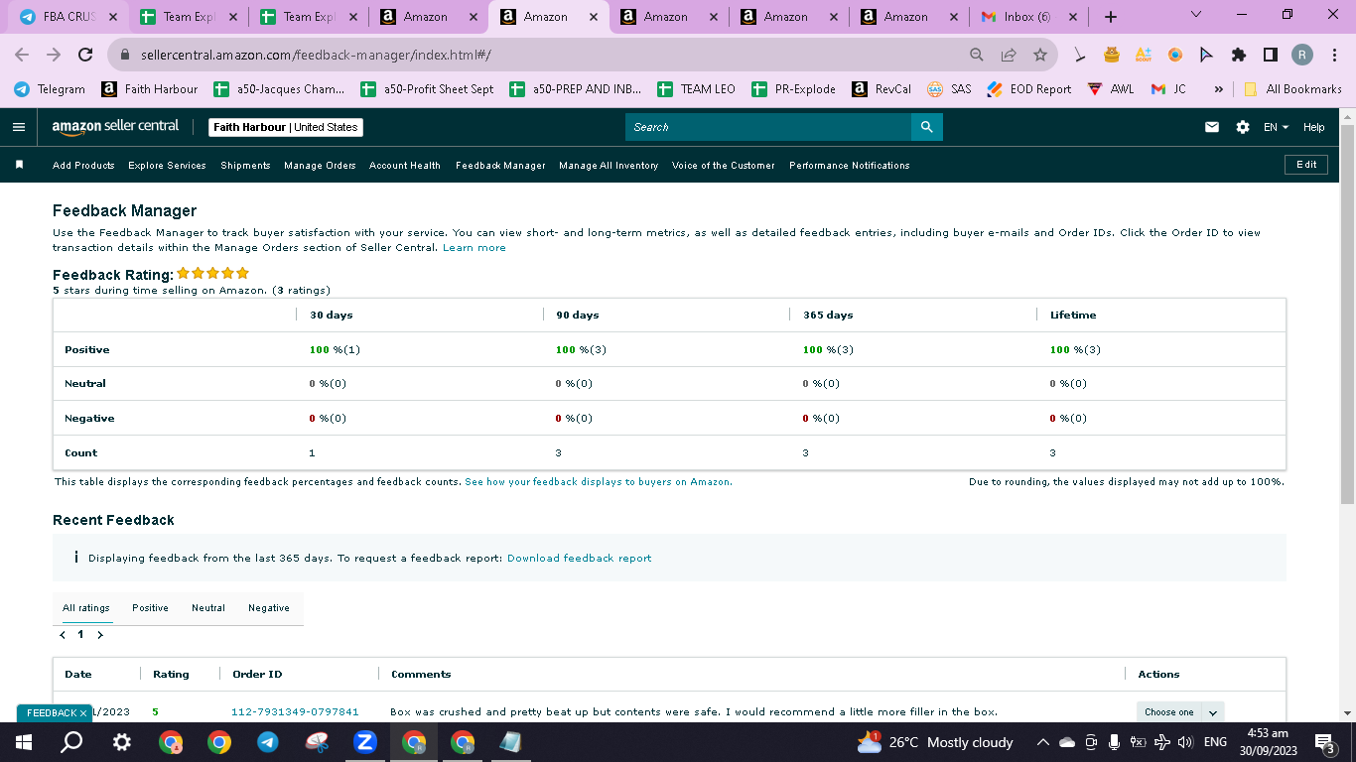
Task: Click the orange circular extension icon
Action: (1175, 55)
